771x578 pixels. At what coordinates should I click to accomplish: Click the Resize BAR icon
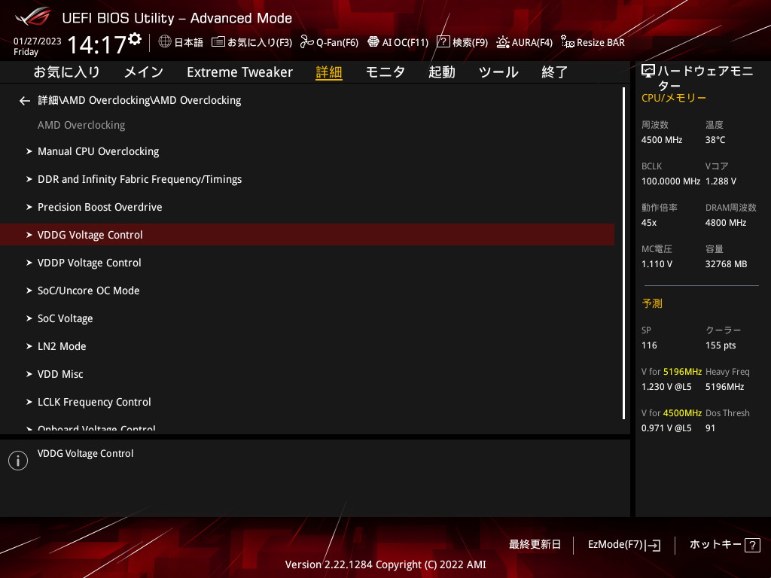(568, 42)
